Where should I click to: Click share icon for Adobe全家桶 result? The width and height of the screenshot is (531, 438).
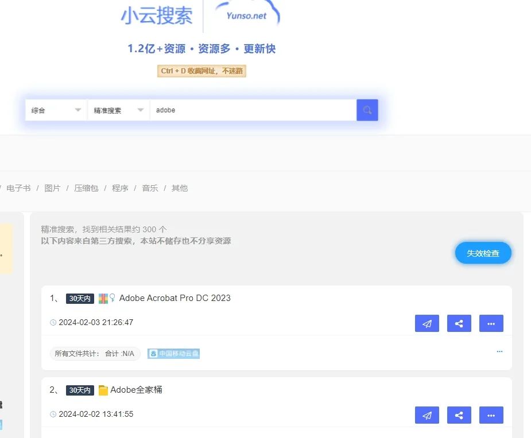pos(459,415)
